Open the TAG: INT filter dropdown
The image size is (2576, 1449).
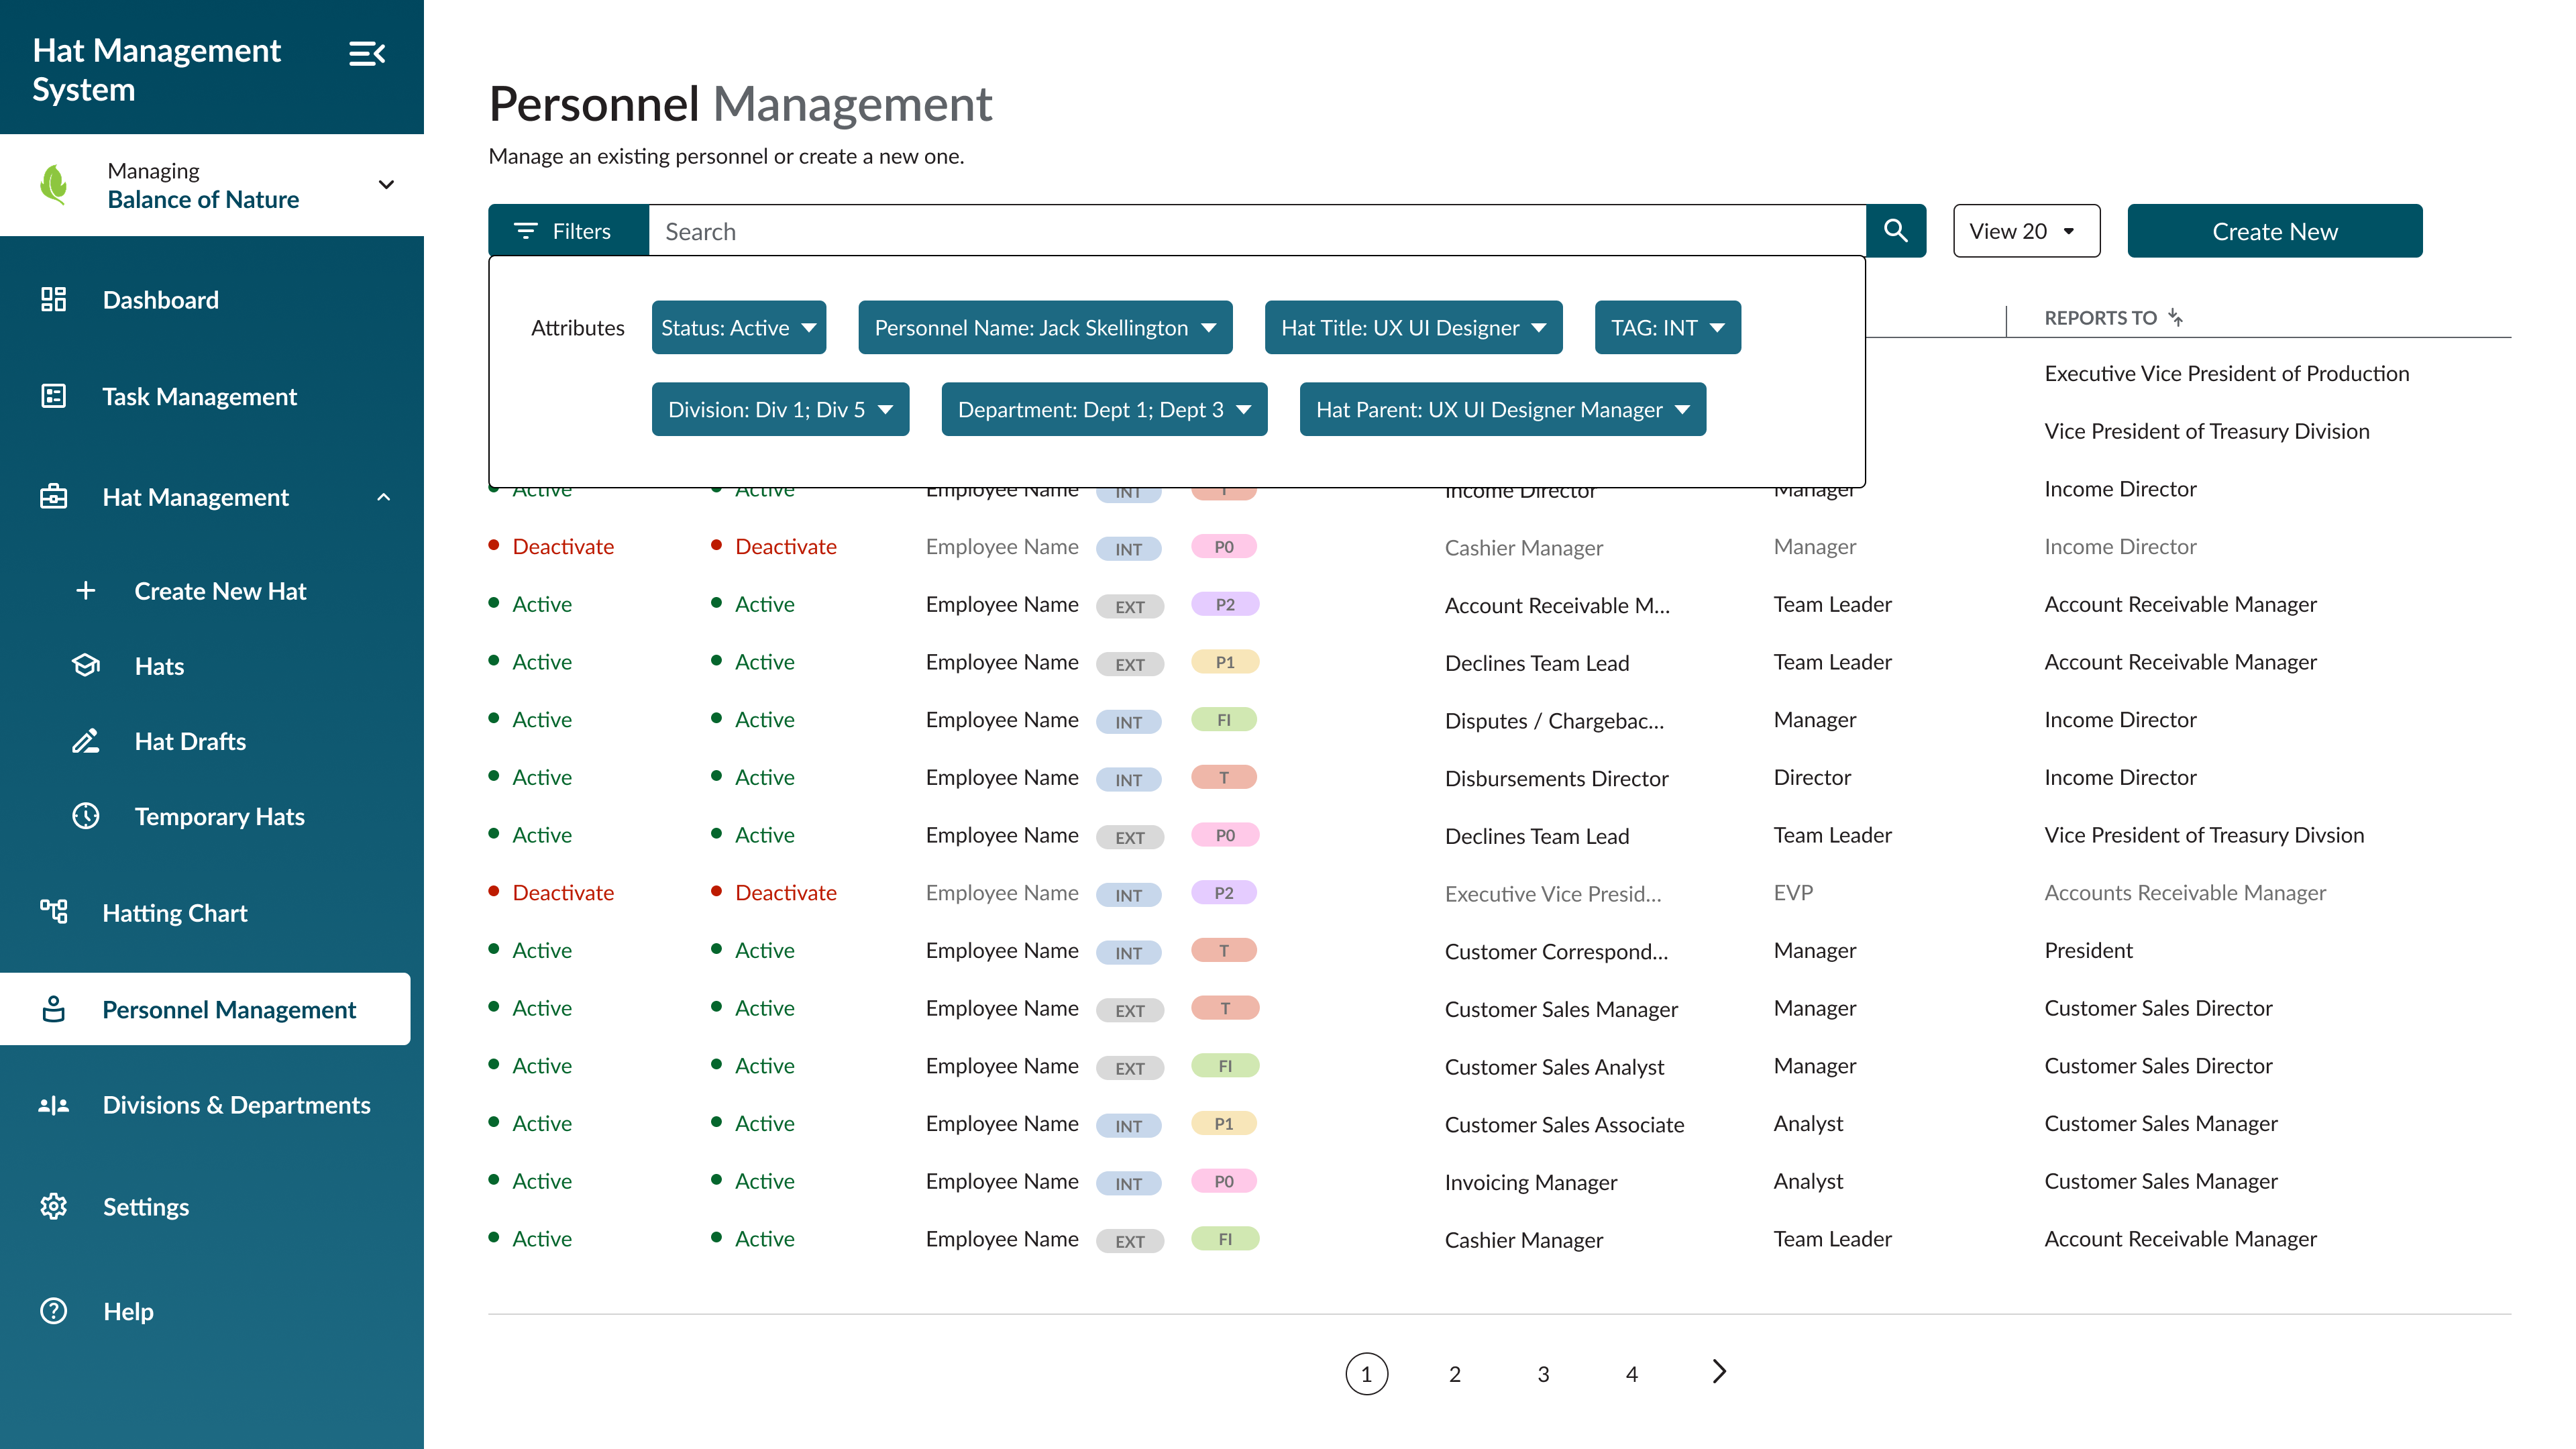coord(1667,328)
